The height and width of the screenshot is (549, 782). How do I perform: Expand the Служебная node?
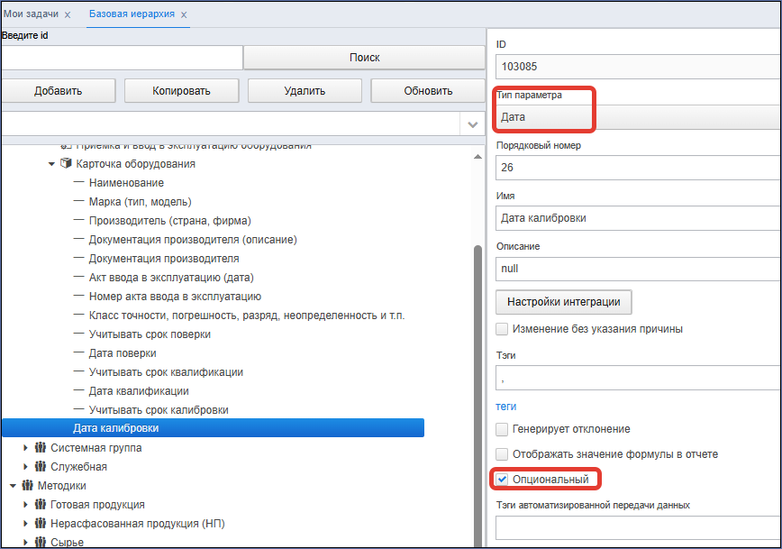click(25, 467)
